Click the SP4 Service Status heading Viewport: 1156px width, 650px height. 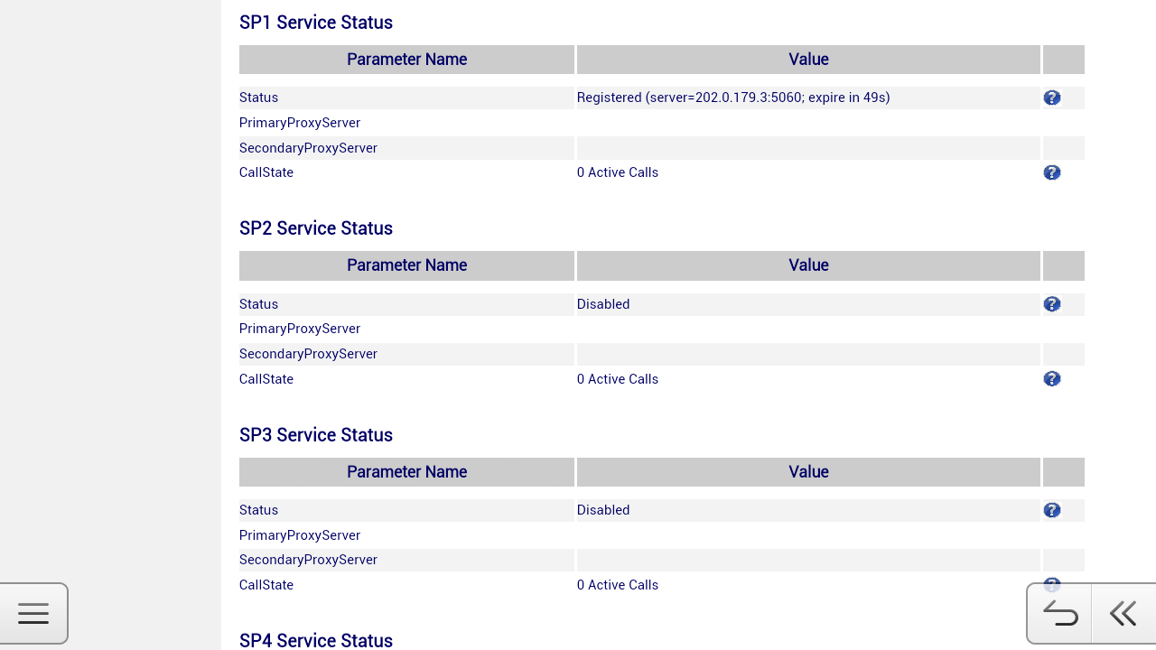[316, 640]
